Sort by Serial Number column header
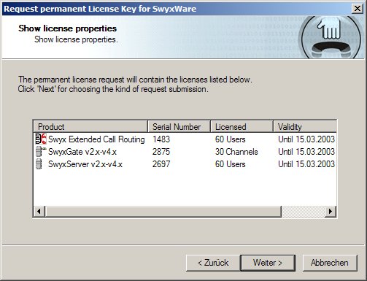367x281 pixels. (179, 127)
